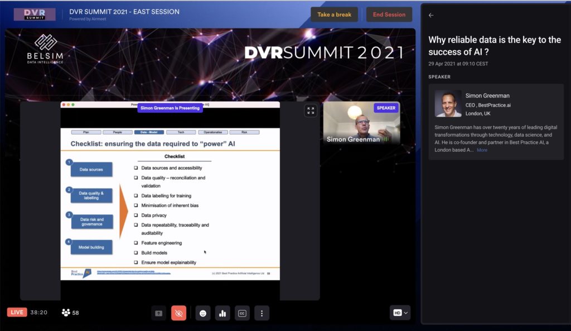Click the Simon Greenman Is Presenting label
Image resolution: width=571 pixels, height=331 pixels.
tap(170, 108)
